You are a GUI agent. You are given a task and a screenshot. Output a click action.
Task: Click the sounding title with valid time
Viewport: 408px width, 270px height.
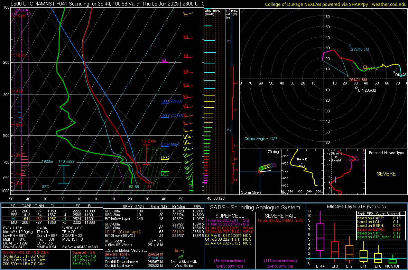click(x=108, y=4)
